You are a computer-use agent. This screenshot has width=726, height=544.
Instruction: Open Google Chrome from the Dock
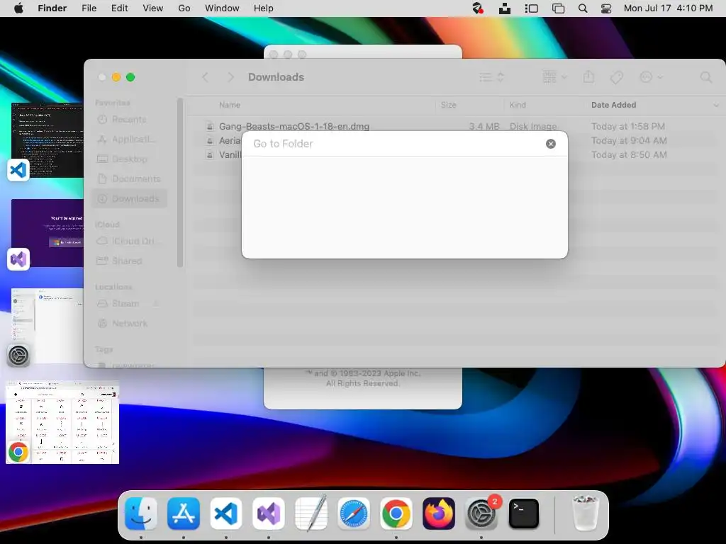pyautogui.click(x=396, y=514)
